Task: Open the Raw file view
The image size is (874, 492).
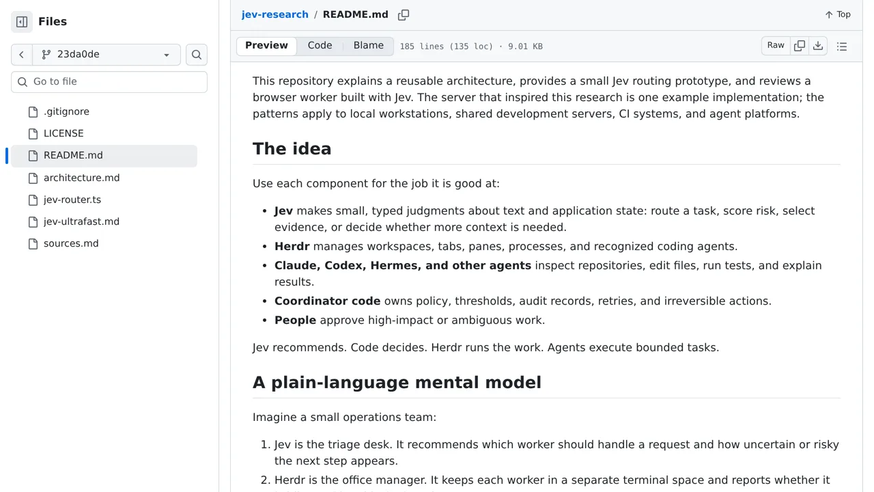Action: (776, 46)
